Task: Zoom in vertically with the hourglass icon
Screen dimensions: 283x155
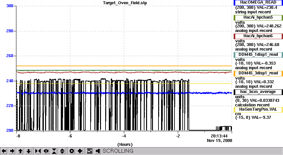Action: tap(54, 151)
